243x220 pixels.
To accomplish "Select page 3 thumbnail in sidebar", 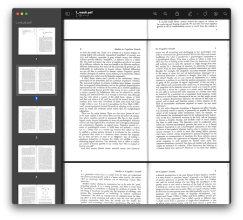I will click(x=37, y=119).
